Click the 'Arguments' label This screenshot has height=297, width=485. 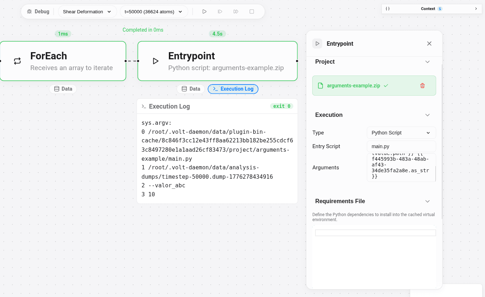tap(325, 168)
